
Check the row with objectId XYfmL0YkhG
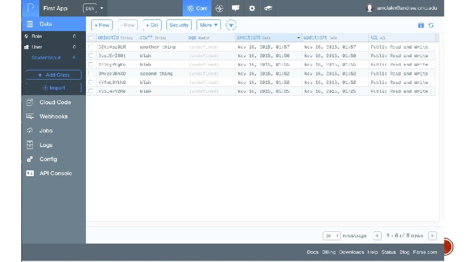point(91,82)
